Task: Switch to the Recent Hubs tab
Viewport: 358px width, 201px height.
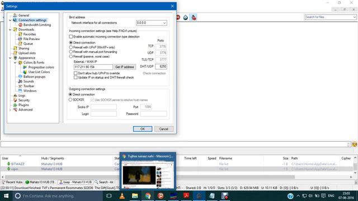Action: [12, 182]
